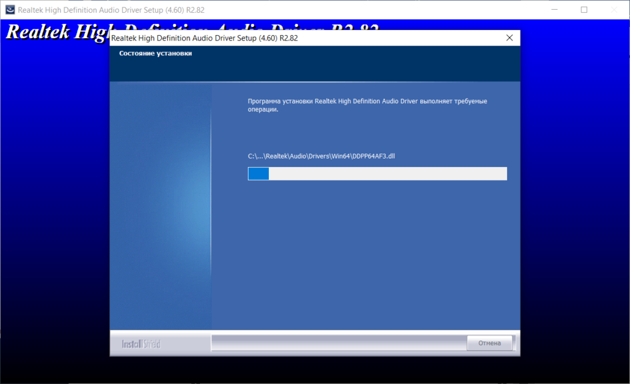Screen dimensions: 630x384
Task: Click the 'Состояние установки' heading
Action: tap(156, 53)
